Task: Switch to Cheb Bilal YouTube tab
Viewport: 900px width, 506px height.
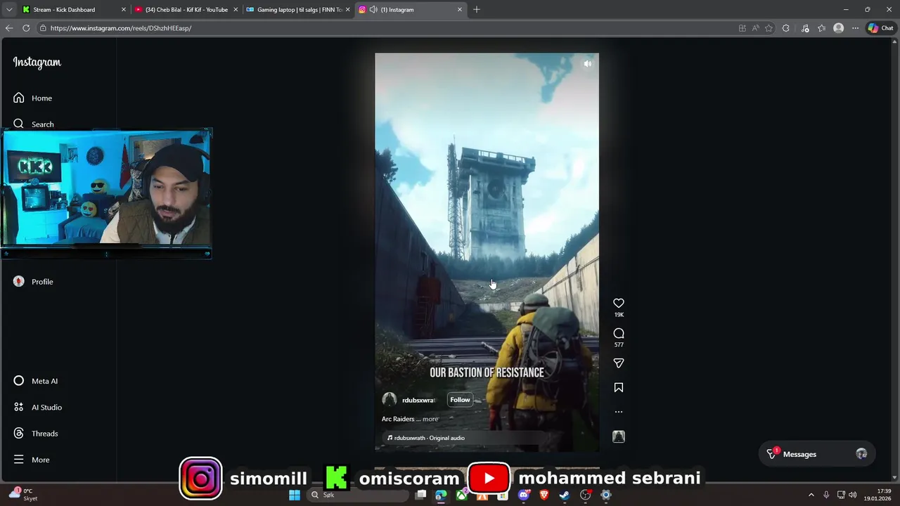Action: tap(186, 10)
